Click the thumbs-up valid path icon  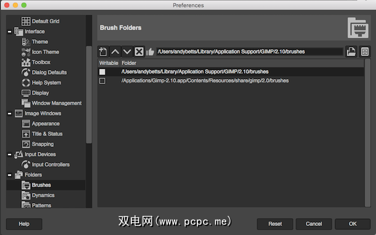[150, 52]
